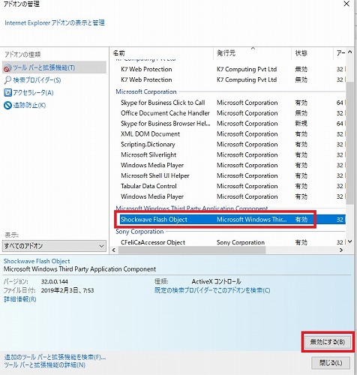
Task: Select Skype for Business Click to Call row
Action: [232, 103]
